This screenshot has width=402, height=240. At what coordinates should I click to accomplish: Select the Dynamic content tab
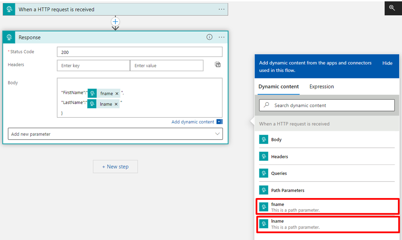[x=278, y=87]
